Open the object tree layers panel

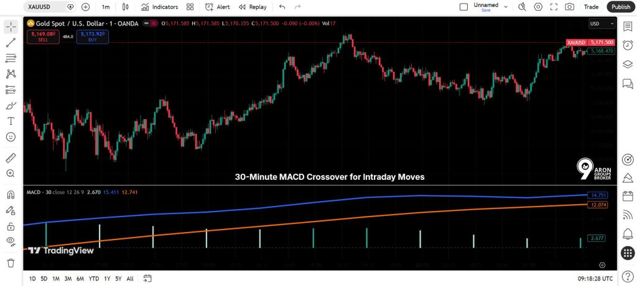pos(628,65)
